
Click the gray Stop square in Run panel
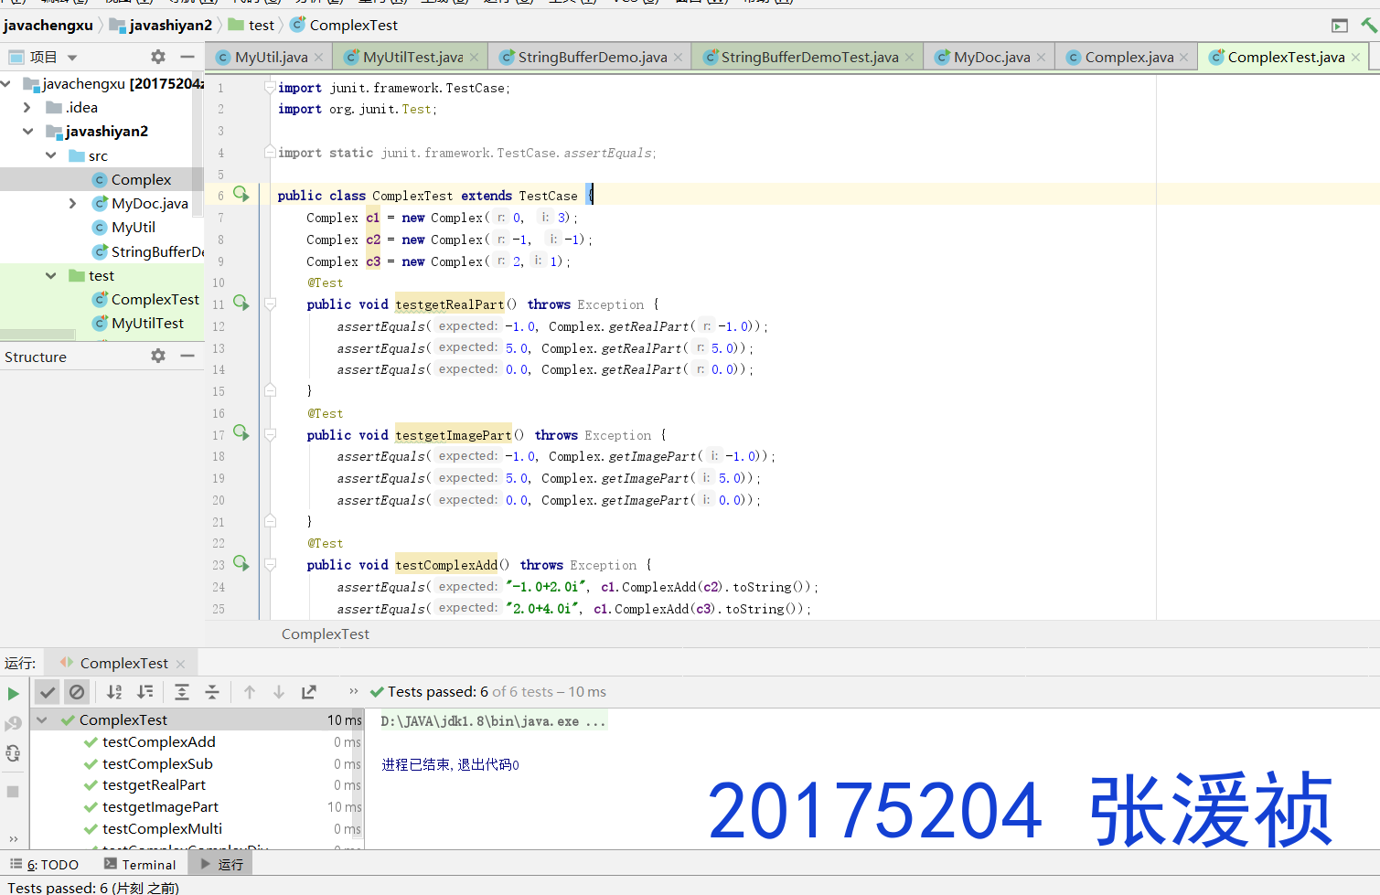(x=13, y=792)
